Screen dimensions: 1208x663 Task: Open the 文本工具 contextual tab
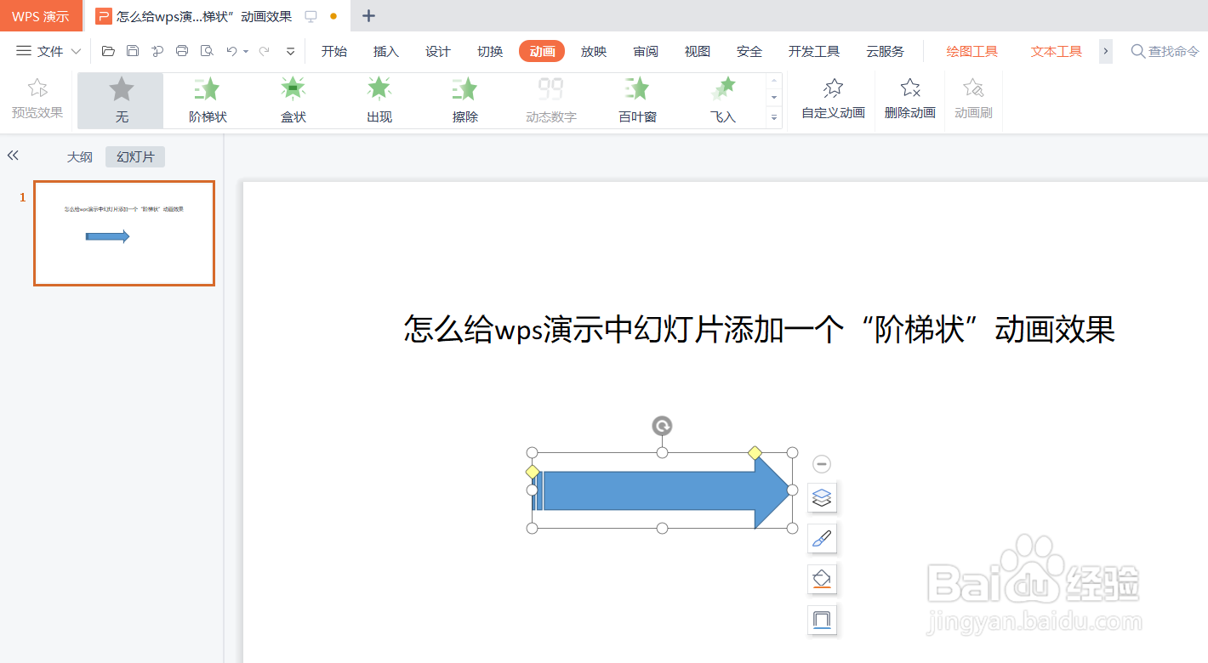point(1057,51)
